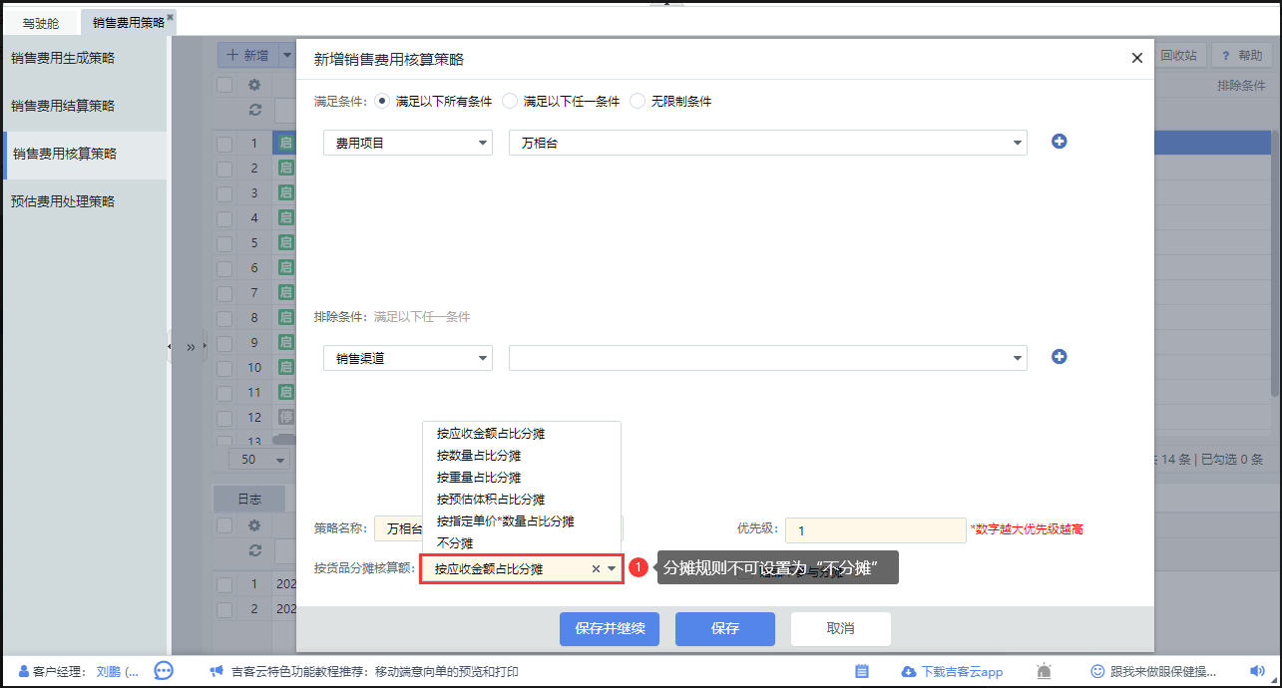Select the 满足以下所有条件 radio button
1282x688 pixels.
pos(380,101)
